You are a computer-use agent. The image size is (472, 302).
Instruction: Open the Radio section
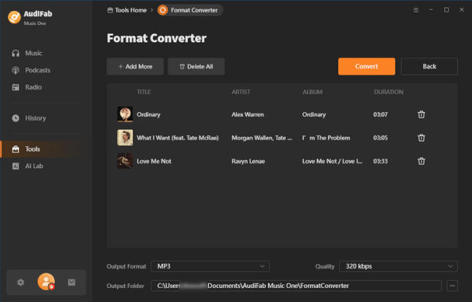coord(34,87)
